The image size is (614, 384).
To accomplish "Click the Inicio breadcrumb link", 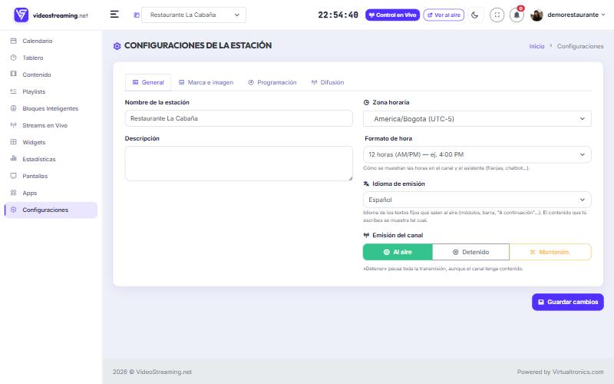I will click(536, 46).
